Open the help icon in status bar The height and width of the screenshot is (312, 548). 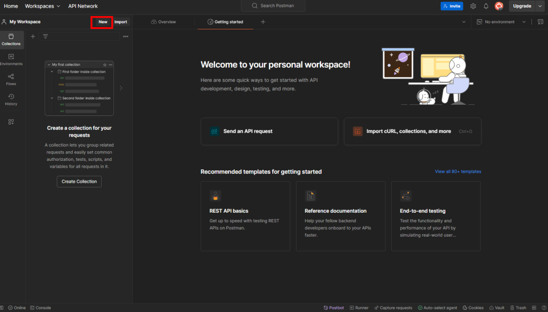544,308
